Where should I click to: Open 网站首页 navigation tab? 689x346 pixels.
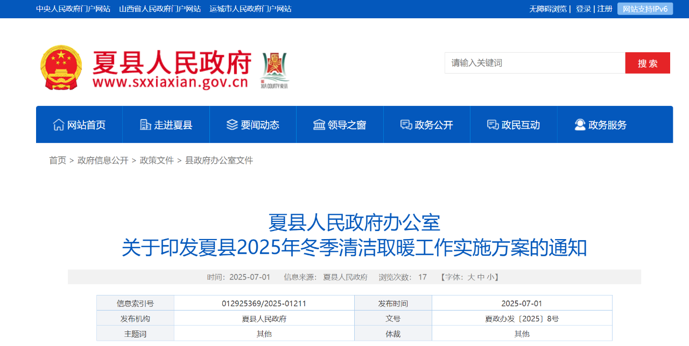(79, 125)
